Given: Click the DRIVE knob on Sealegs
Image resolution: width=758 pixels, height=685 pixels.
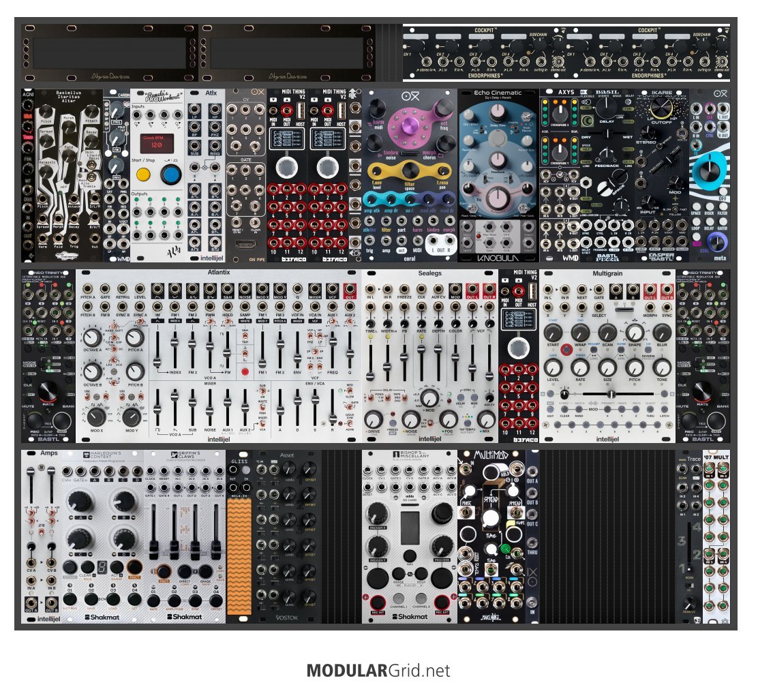Looking at the screenshot, I should 373,419.
